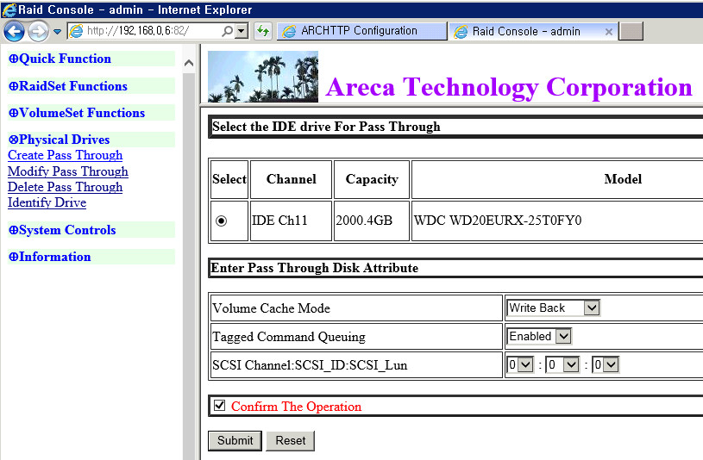Screen dimensions: 703x460
Task: Open Modify Pass Through link
Action: tap(67, 171)
